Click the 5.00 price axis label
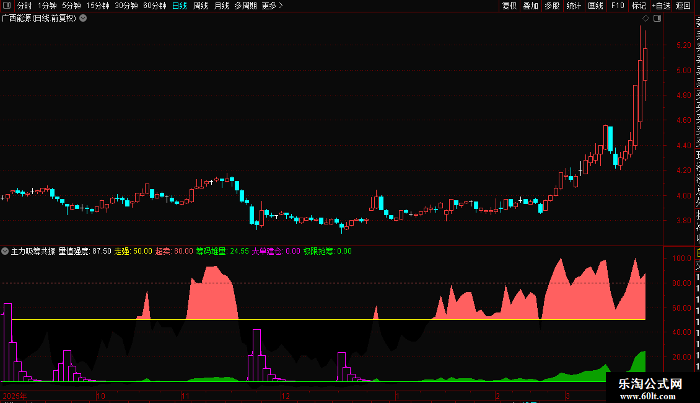This screenshot has width=700, height=403. point(683,71)
